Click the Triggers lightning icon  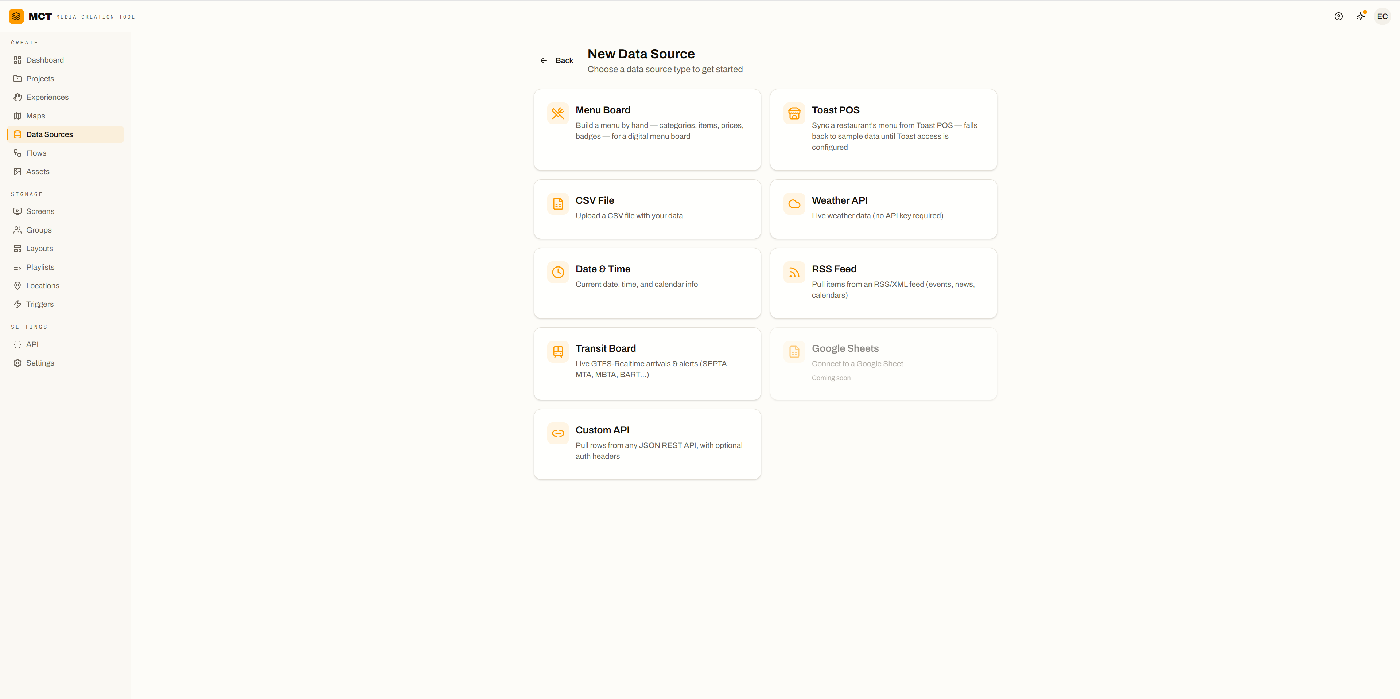17,304
